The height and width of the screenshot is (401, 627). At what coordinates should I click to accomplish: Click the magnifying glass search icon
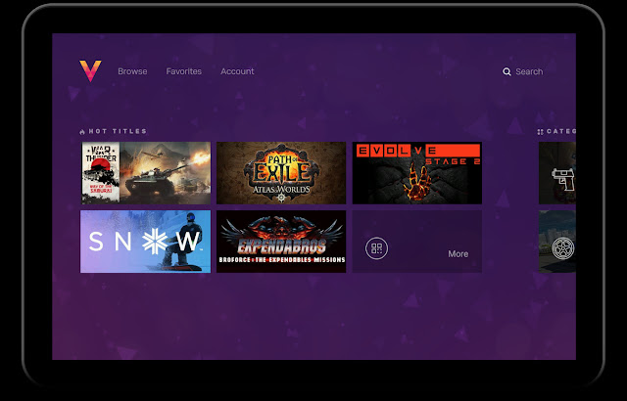(506, 71)
